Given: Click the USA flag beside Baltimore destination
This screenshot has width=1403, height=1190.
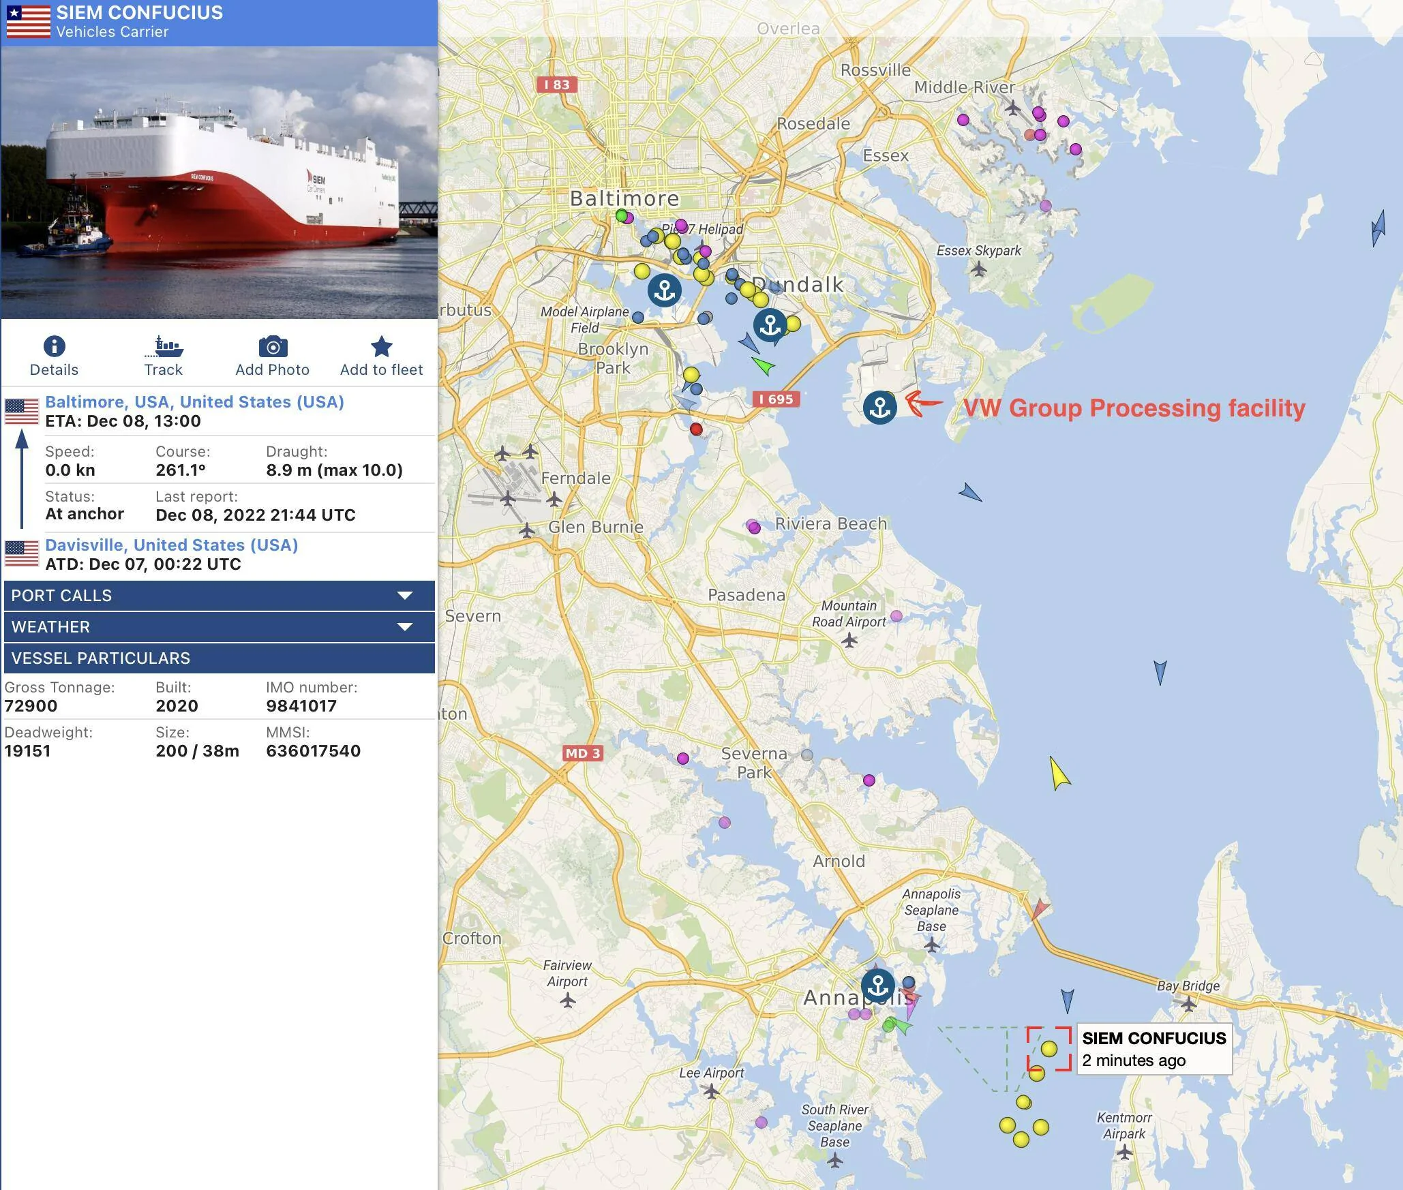Looking at the screenshot, I should [22, 412].
